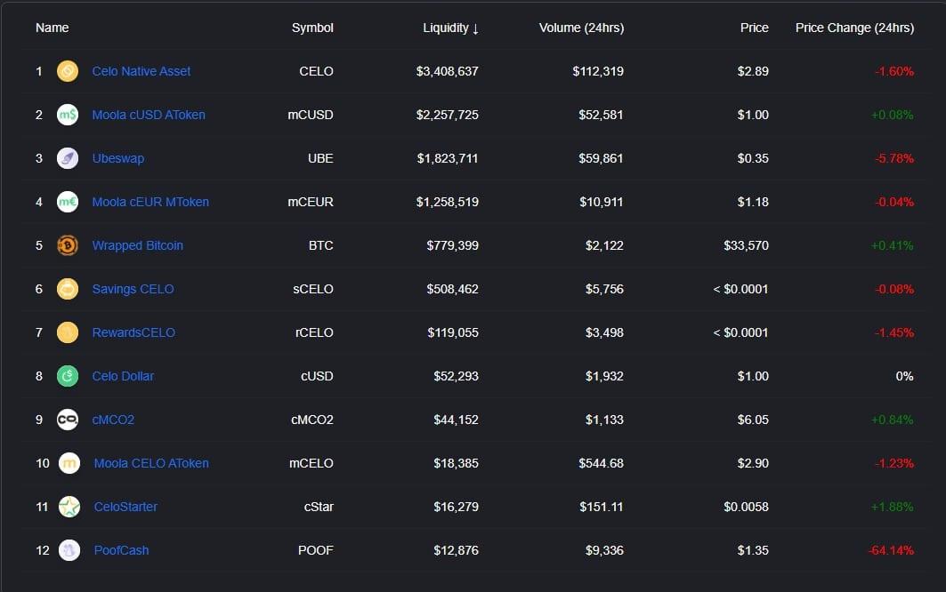Click the $1,823,711 liquidity value
Viewport: 946px width, 592px height.
[448, 158]
